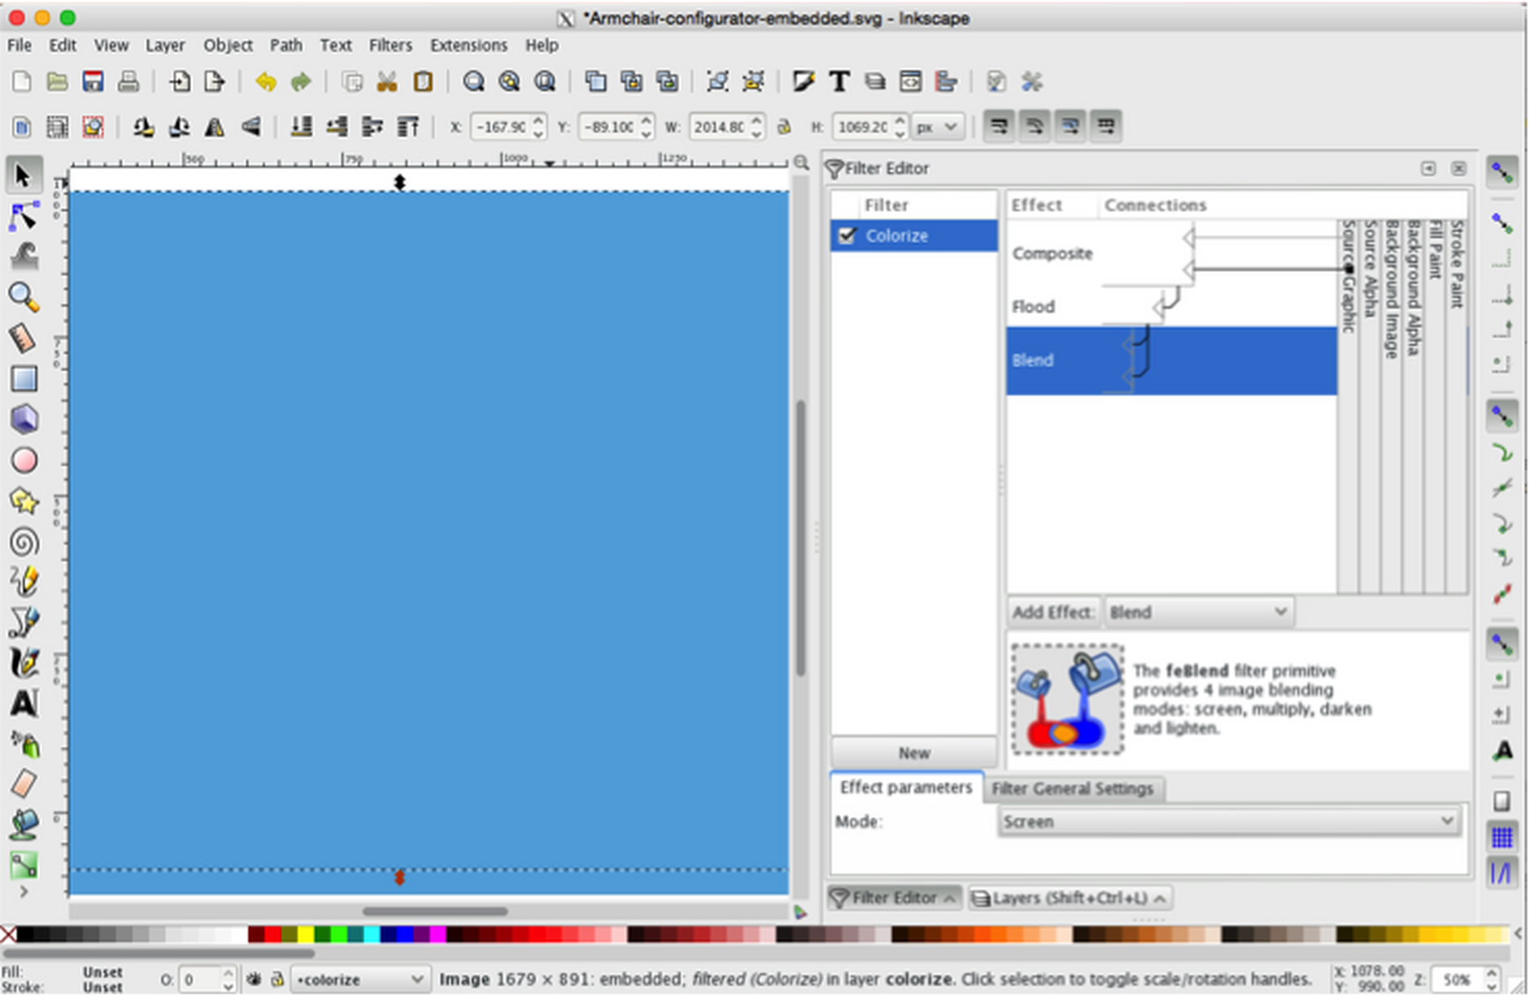1529x996 pixels.
Task: Open Text and Font dialog icon
Action: point(839,81)
